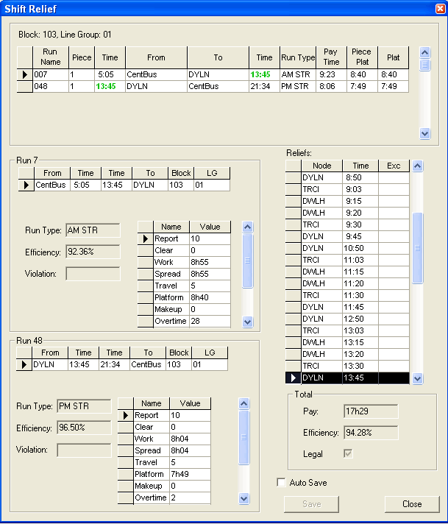Image resolution: width=448 pixels, height=524 pixels.
Task: Click the Close button
Action: coord(412,504)
